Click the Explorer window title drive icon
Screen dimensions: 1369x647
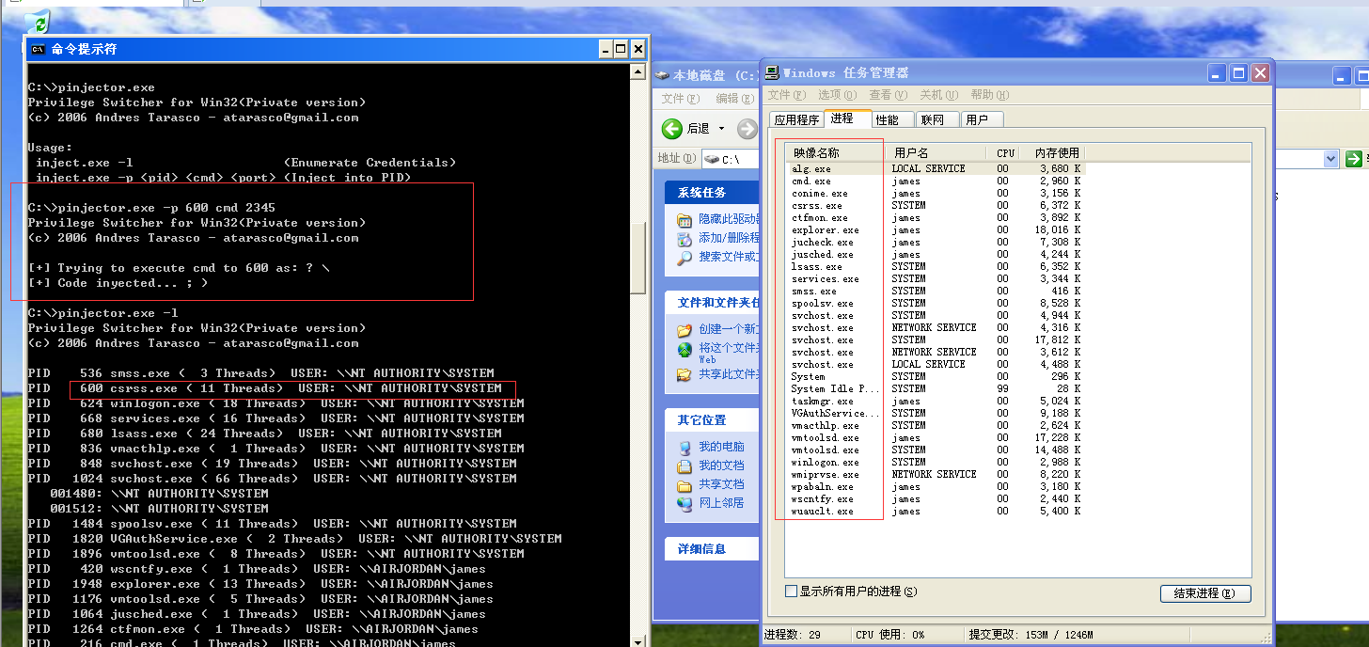tap(663, 75)
